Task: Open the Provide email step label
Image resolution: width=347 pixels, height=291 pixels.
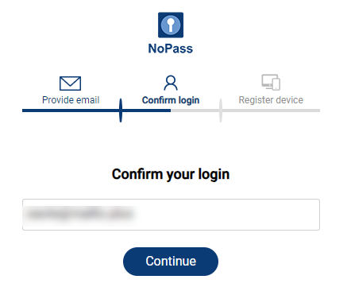Action: (71, 100)
